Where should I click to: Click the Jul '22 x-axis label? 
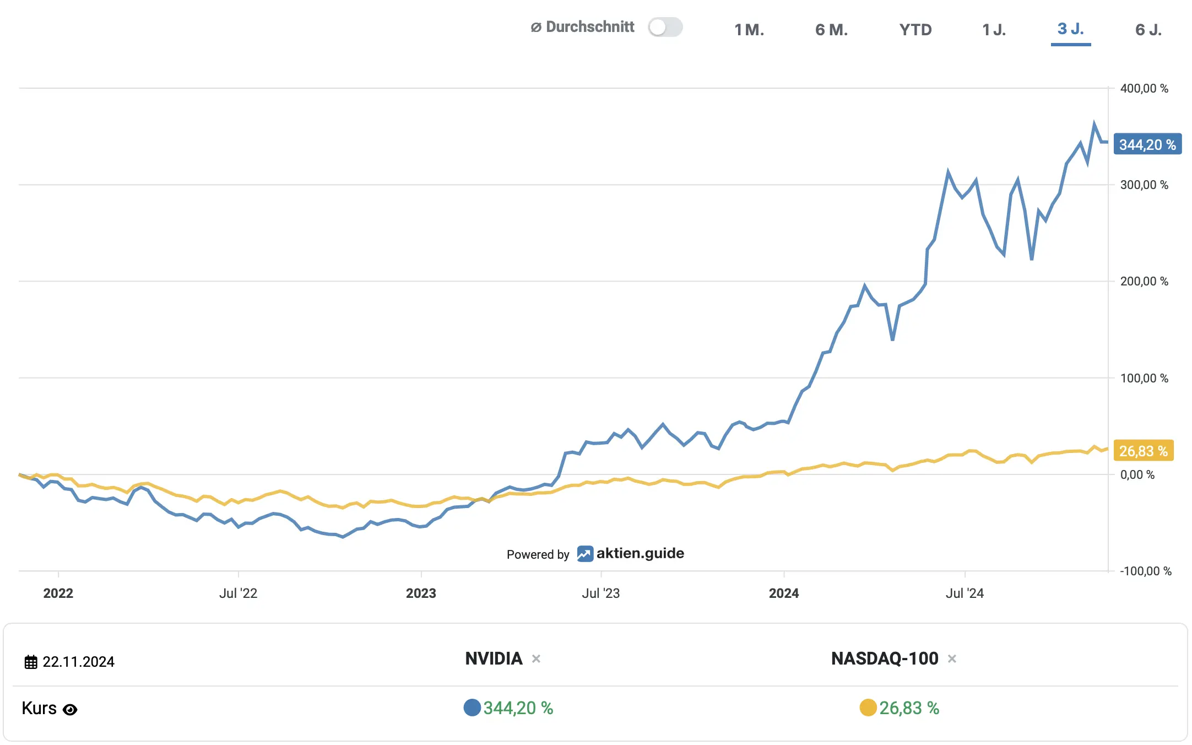(x=238, y=593)
